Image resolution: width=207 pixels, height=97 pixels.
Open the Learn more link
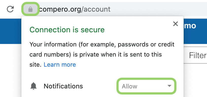(x=60, y=65)
